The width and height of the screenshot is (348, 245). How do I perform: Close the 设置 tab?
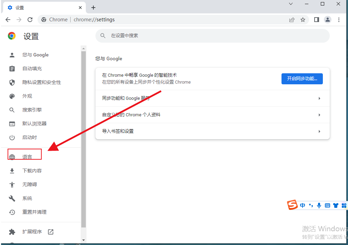click(80, 8)
